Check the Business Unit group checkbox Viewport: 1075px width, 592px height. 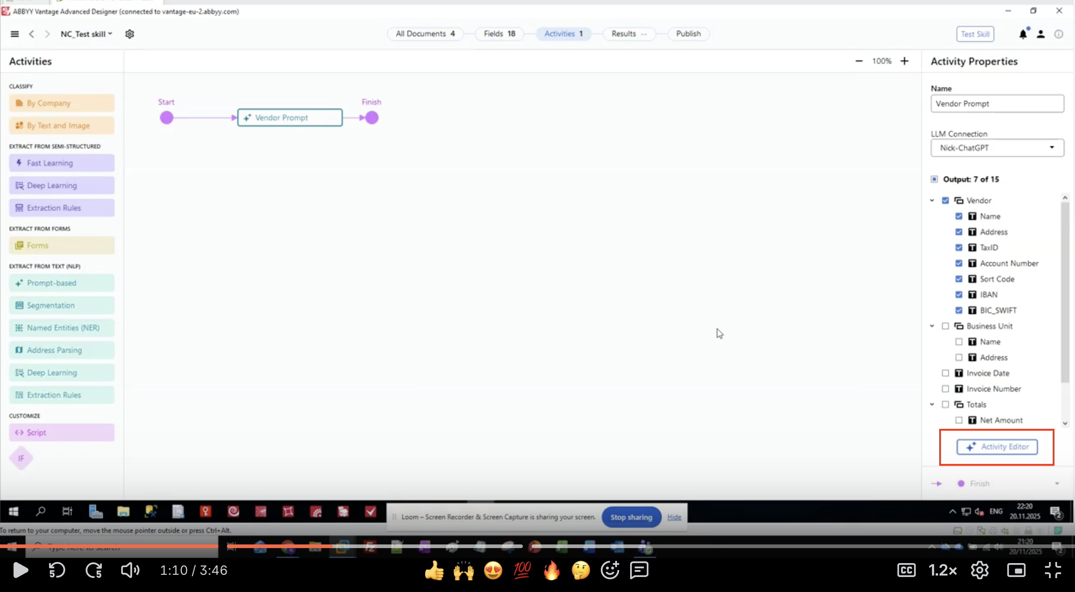pos(945,326)
